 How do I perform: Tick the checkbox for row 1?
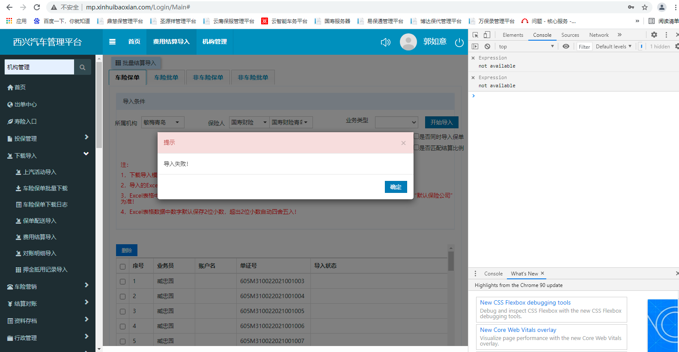(123, 281)
